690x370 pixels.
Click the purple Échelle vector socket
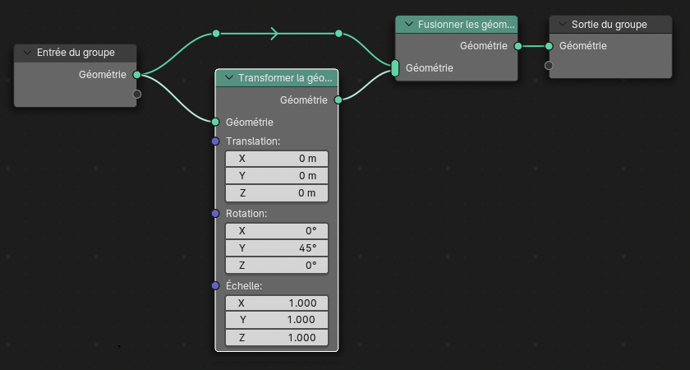click(215, 286)
